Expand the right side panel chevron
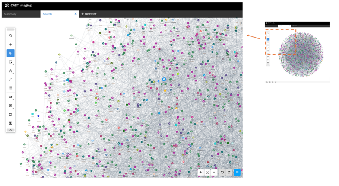Image resolution: width=339 pixels, height=186 pixels. [241, 23]
